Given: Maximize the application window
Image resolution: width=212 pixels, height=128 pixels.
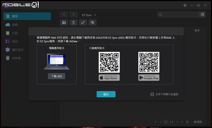Looking at the screenshot, I should click(x=198, y=5).
